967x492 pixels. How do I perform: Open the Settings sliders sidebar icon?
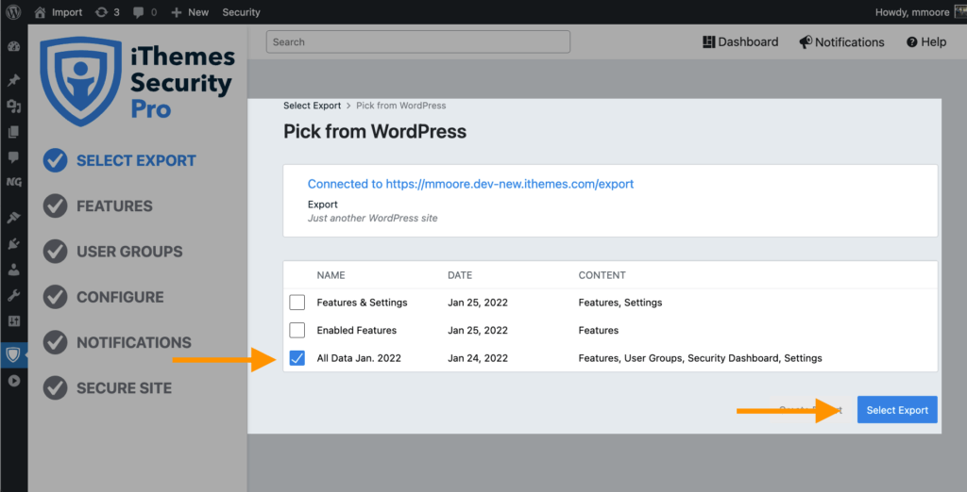point(13,320)
